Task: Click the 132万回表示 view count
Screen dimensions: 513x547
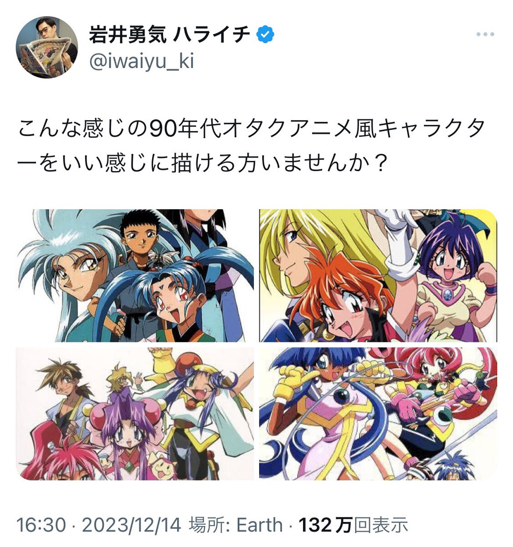Action: point(354,525)
